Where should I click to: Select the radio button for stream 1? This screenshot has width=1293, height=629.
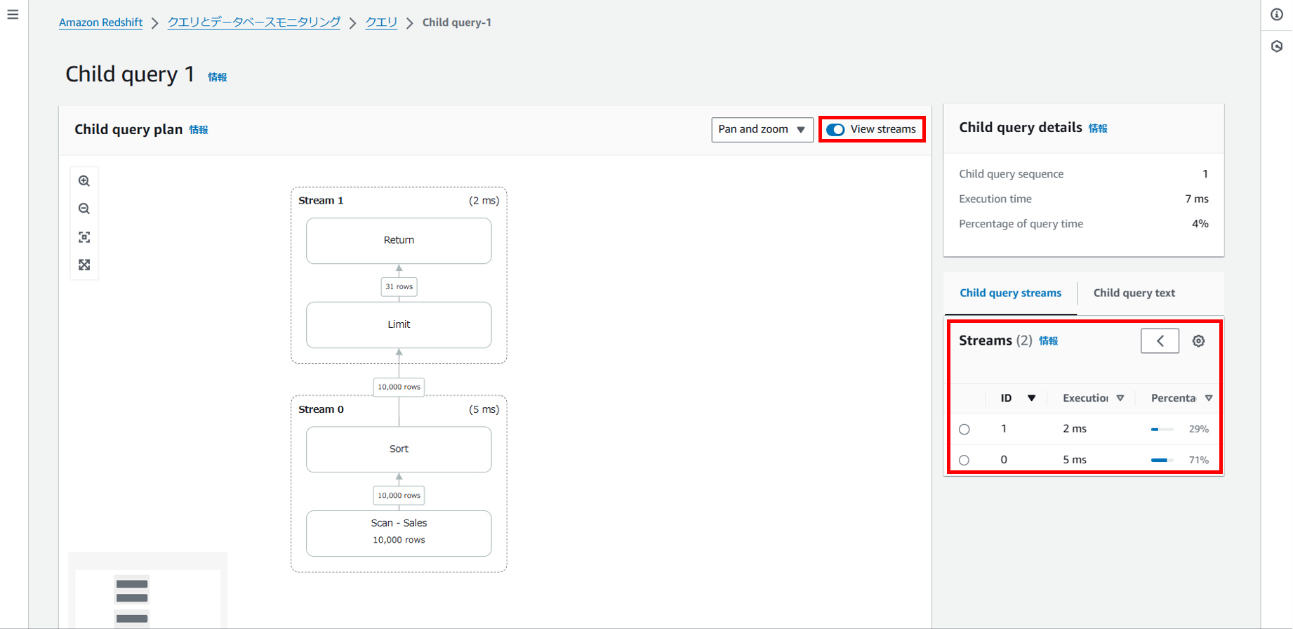tap(964, 429)
